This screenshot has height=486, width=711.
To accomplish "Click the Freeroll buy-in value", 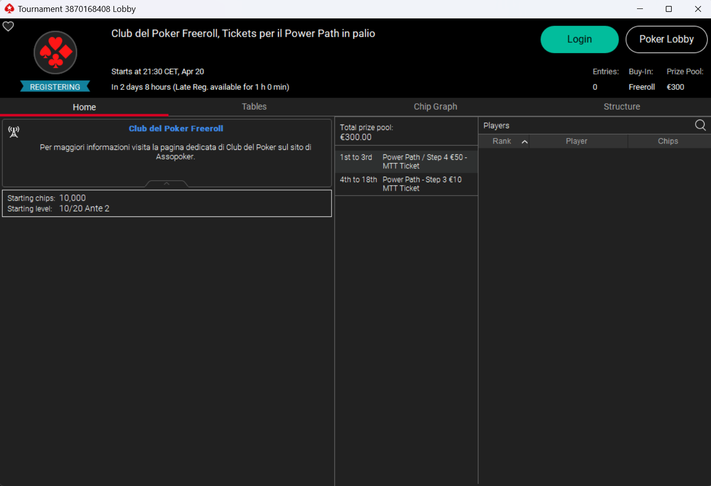I will (641, 87).
